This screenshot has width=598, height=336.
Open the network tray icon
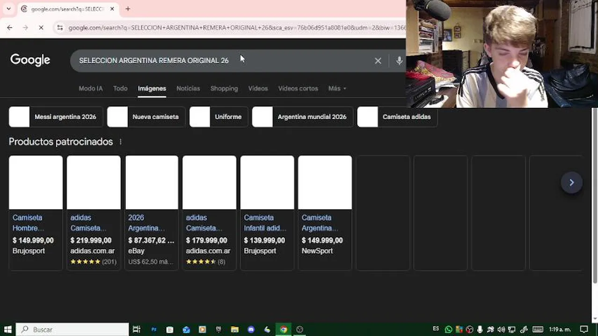[x=511, y=329]
